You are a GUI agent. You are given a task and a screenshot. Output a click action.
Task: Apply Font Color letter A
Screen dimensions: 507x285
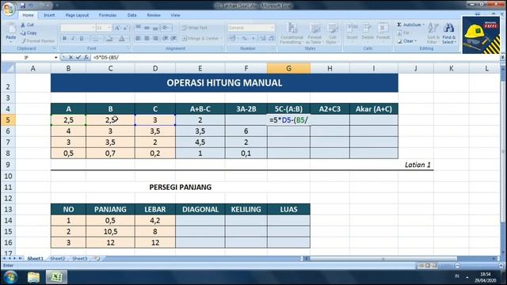click(x=122, y=39)
